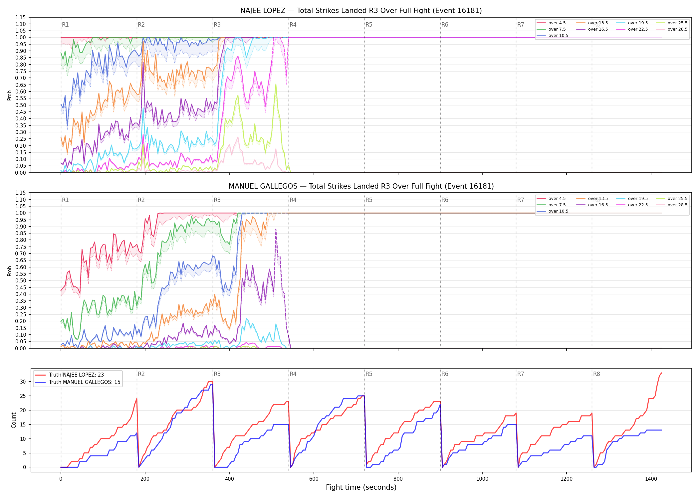The width and height of the screenshot is (699, 499).
Task: Select 'over 22.5' in the Lopez legend
Action: 632,29
